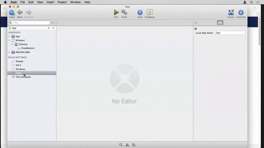The height and width of the screenshot is (148, 264).
Task: Open the Project menu
Action: [62, 2]
